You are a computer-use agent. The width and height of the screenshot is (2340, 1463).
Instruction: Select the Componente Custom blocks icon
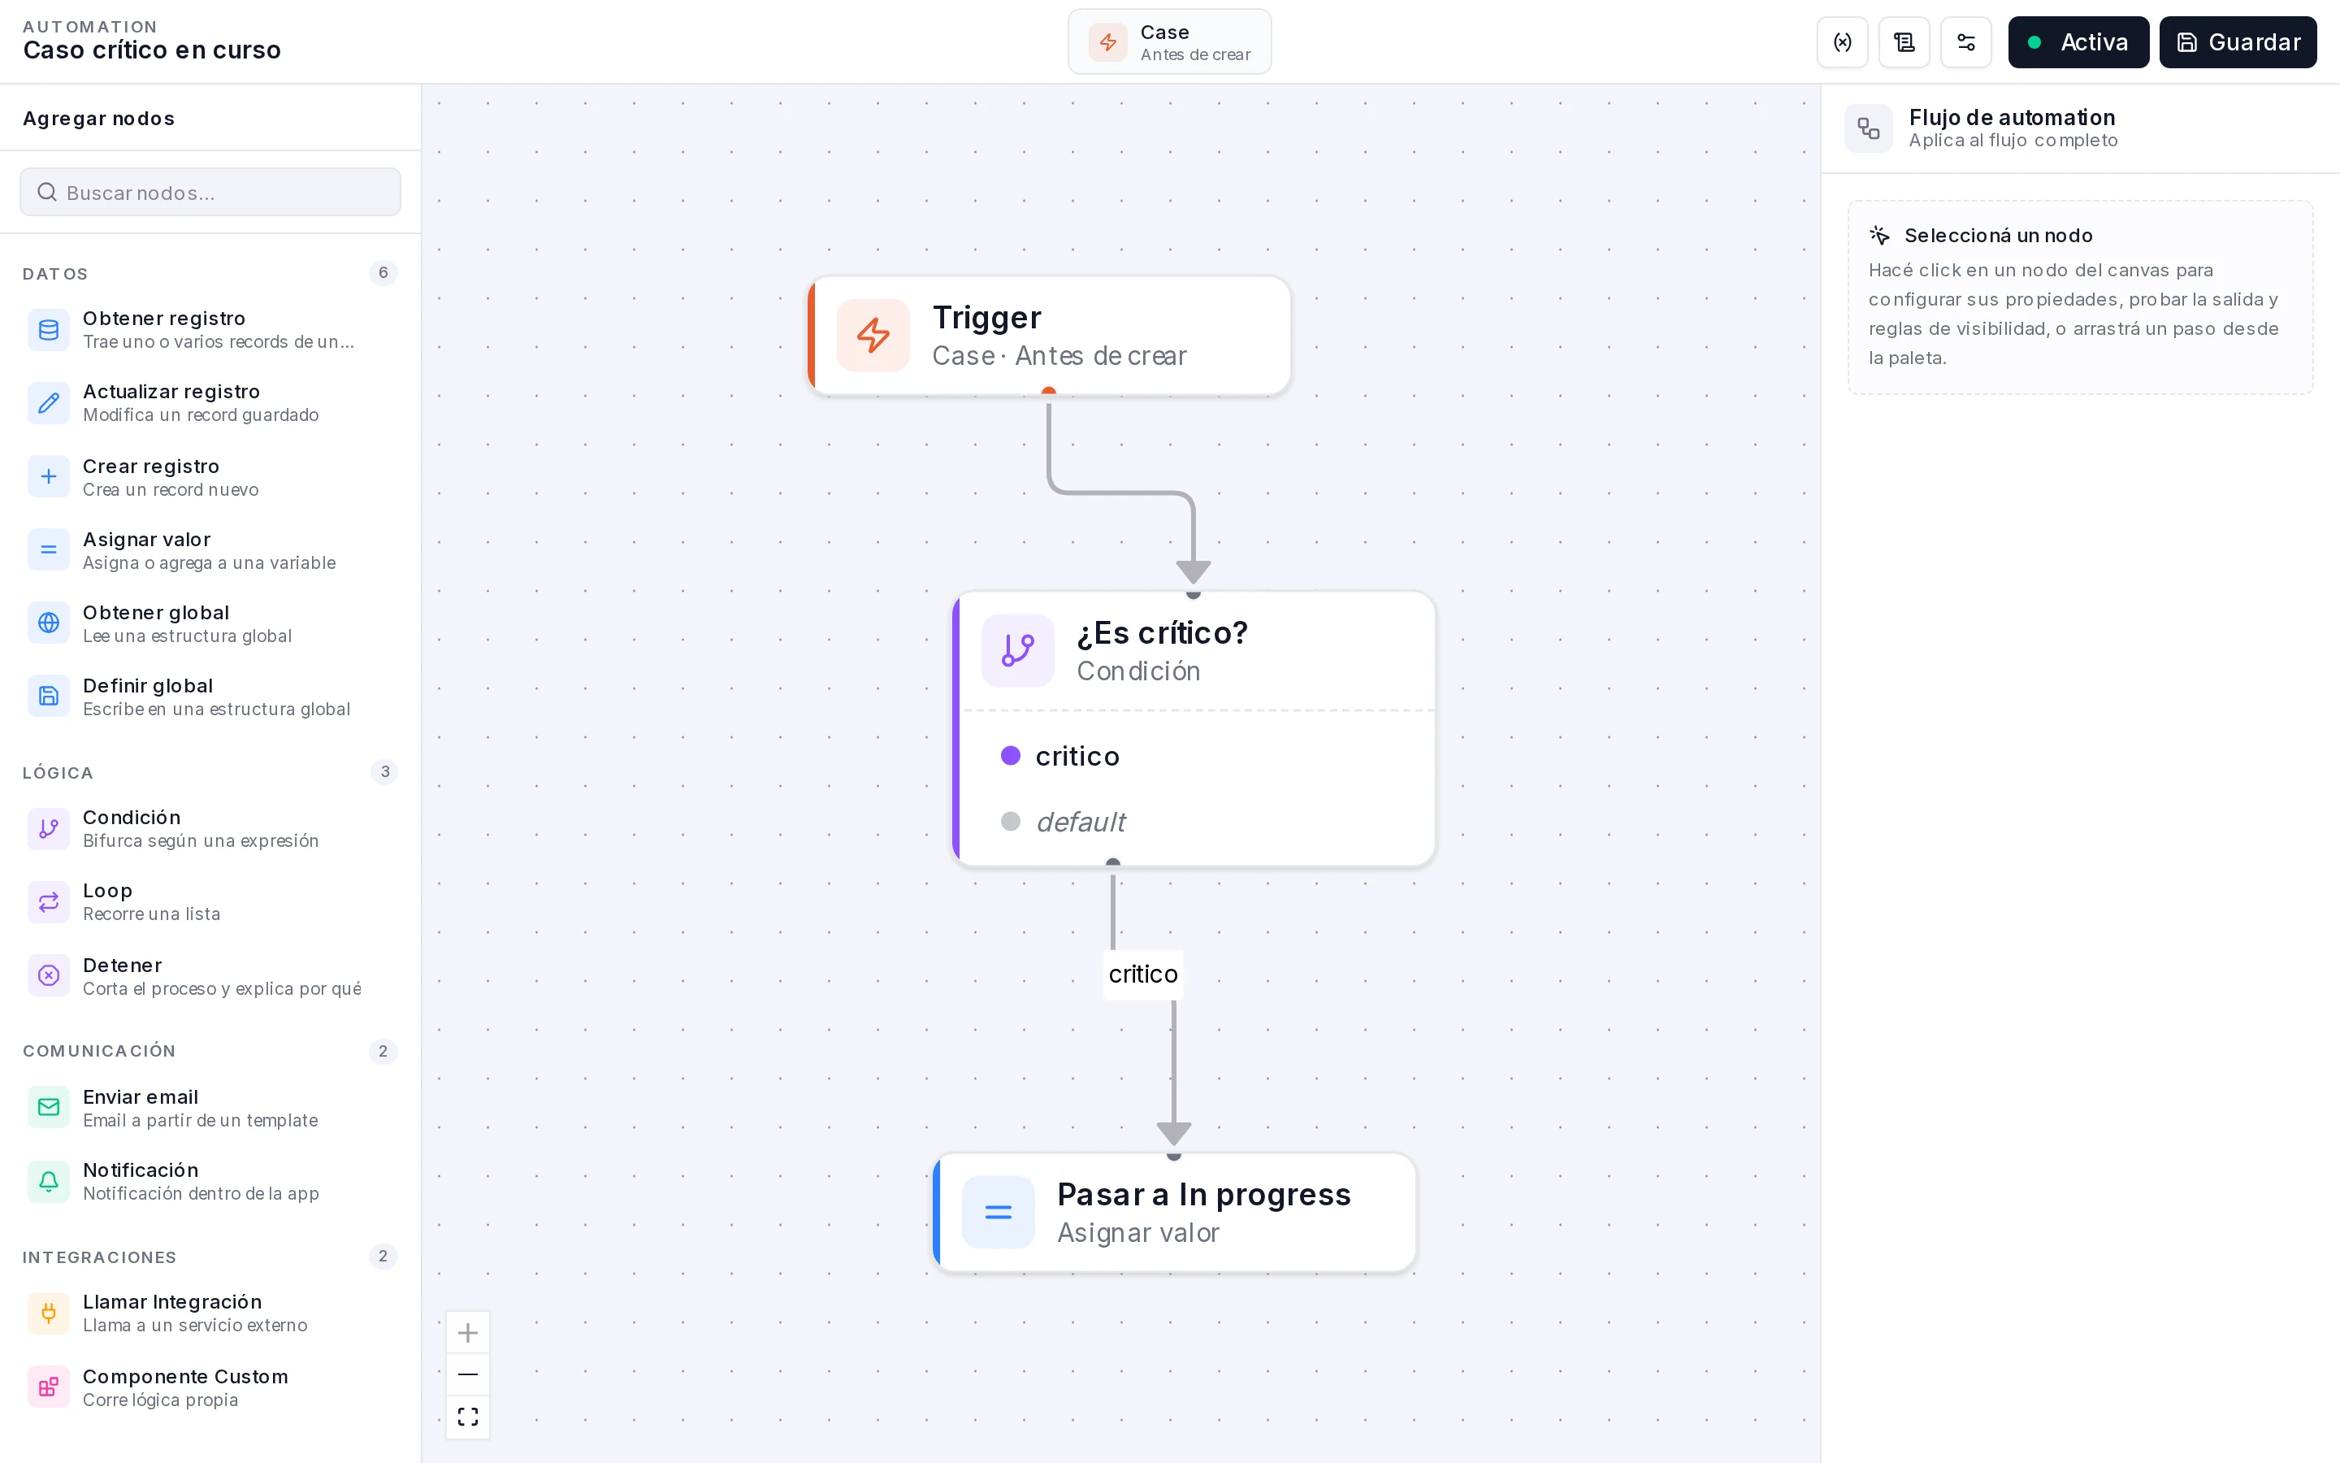pos(49,1387)
